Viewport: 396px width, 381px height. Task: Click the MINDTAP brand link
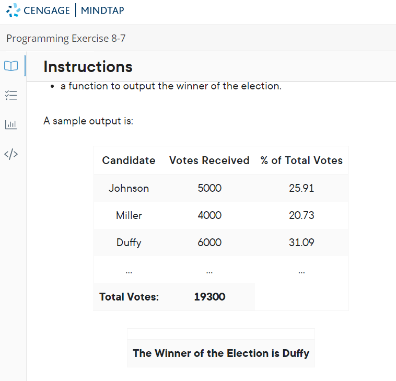coord(102,10)
